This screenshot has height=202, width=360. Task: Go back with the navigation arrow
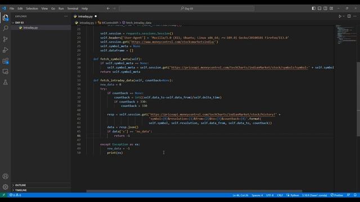coord(108,8)
